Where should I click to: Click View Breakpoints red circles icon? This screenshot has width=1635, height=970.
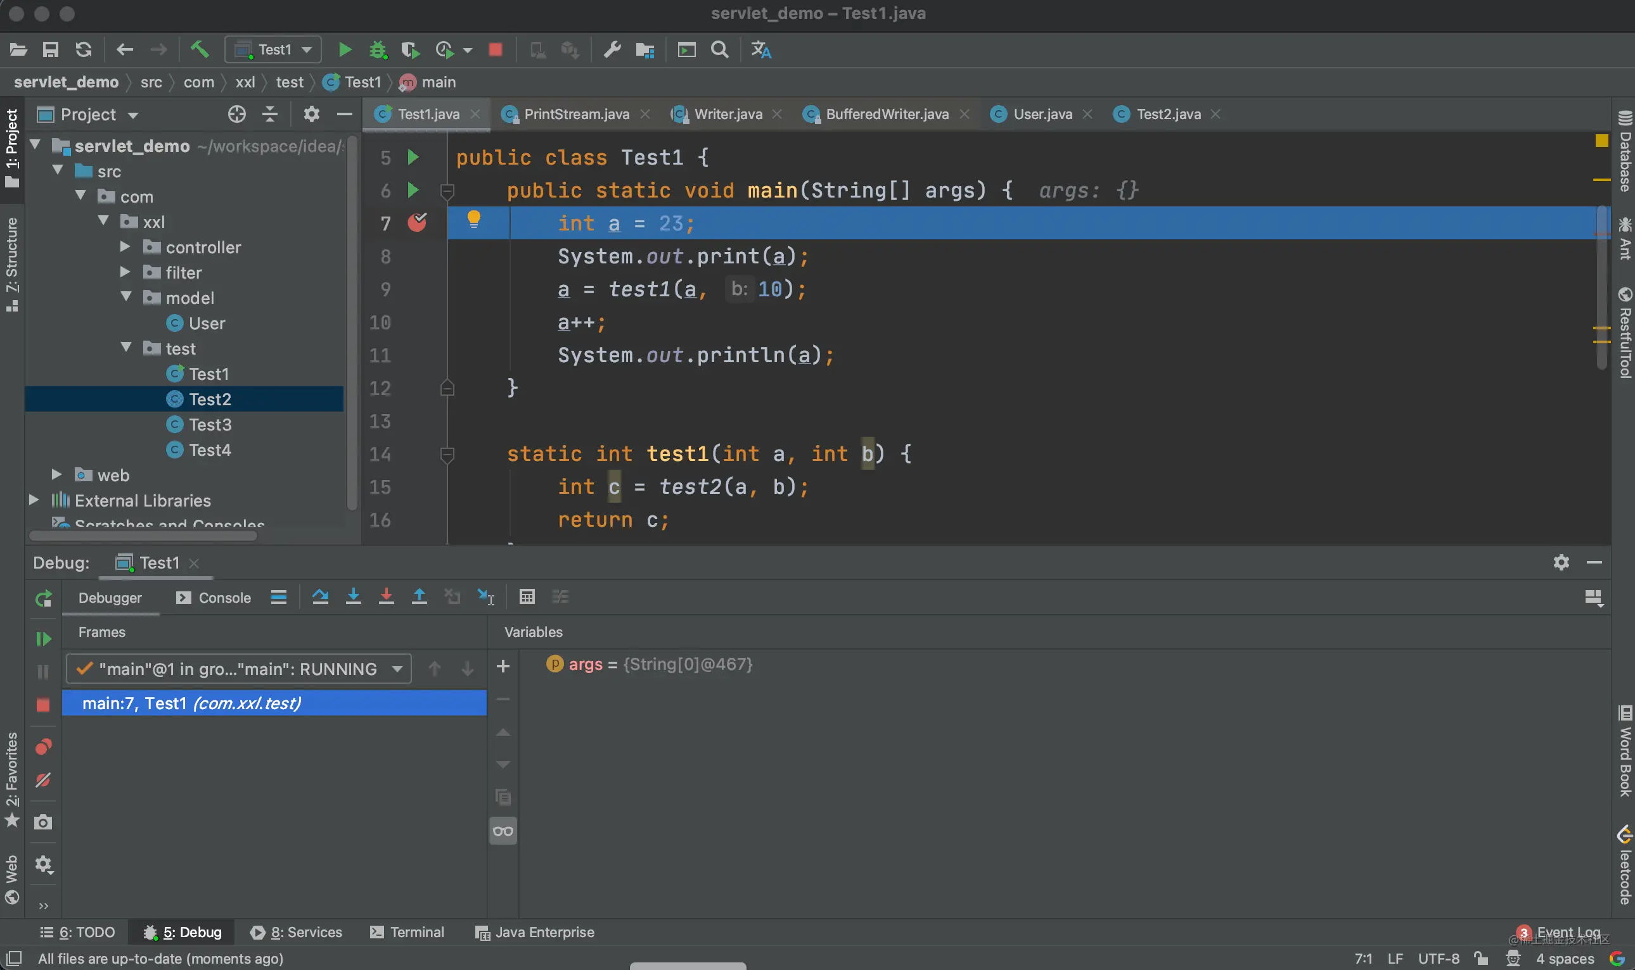43,746
